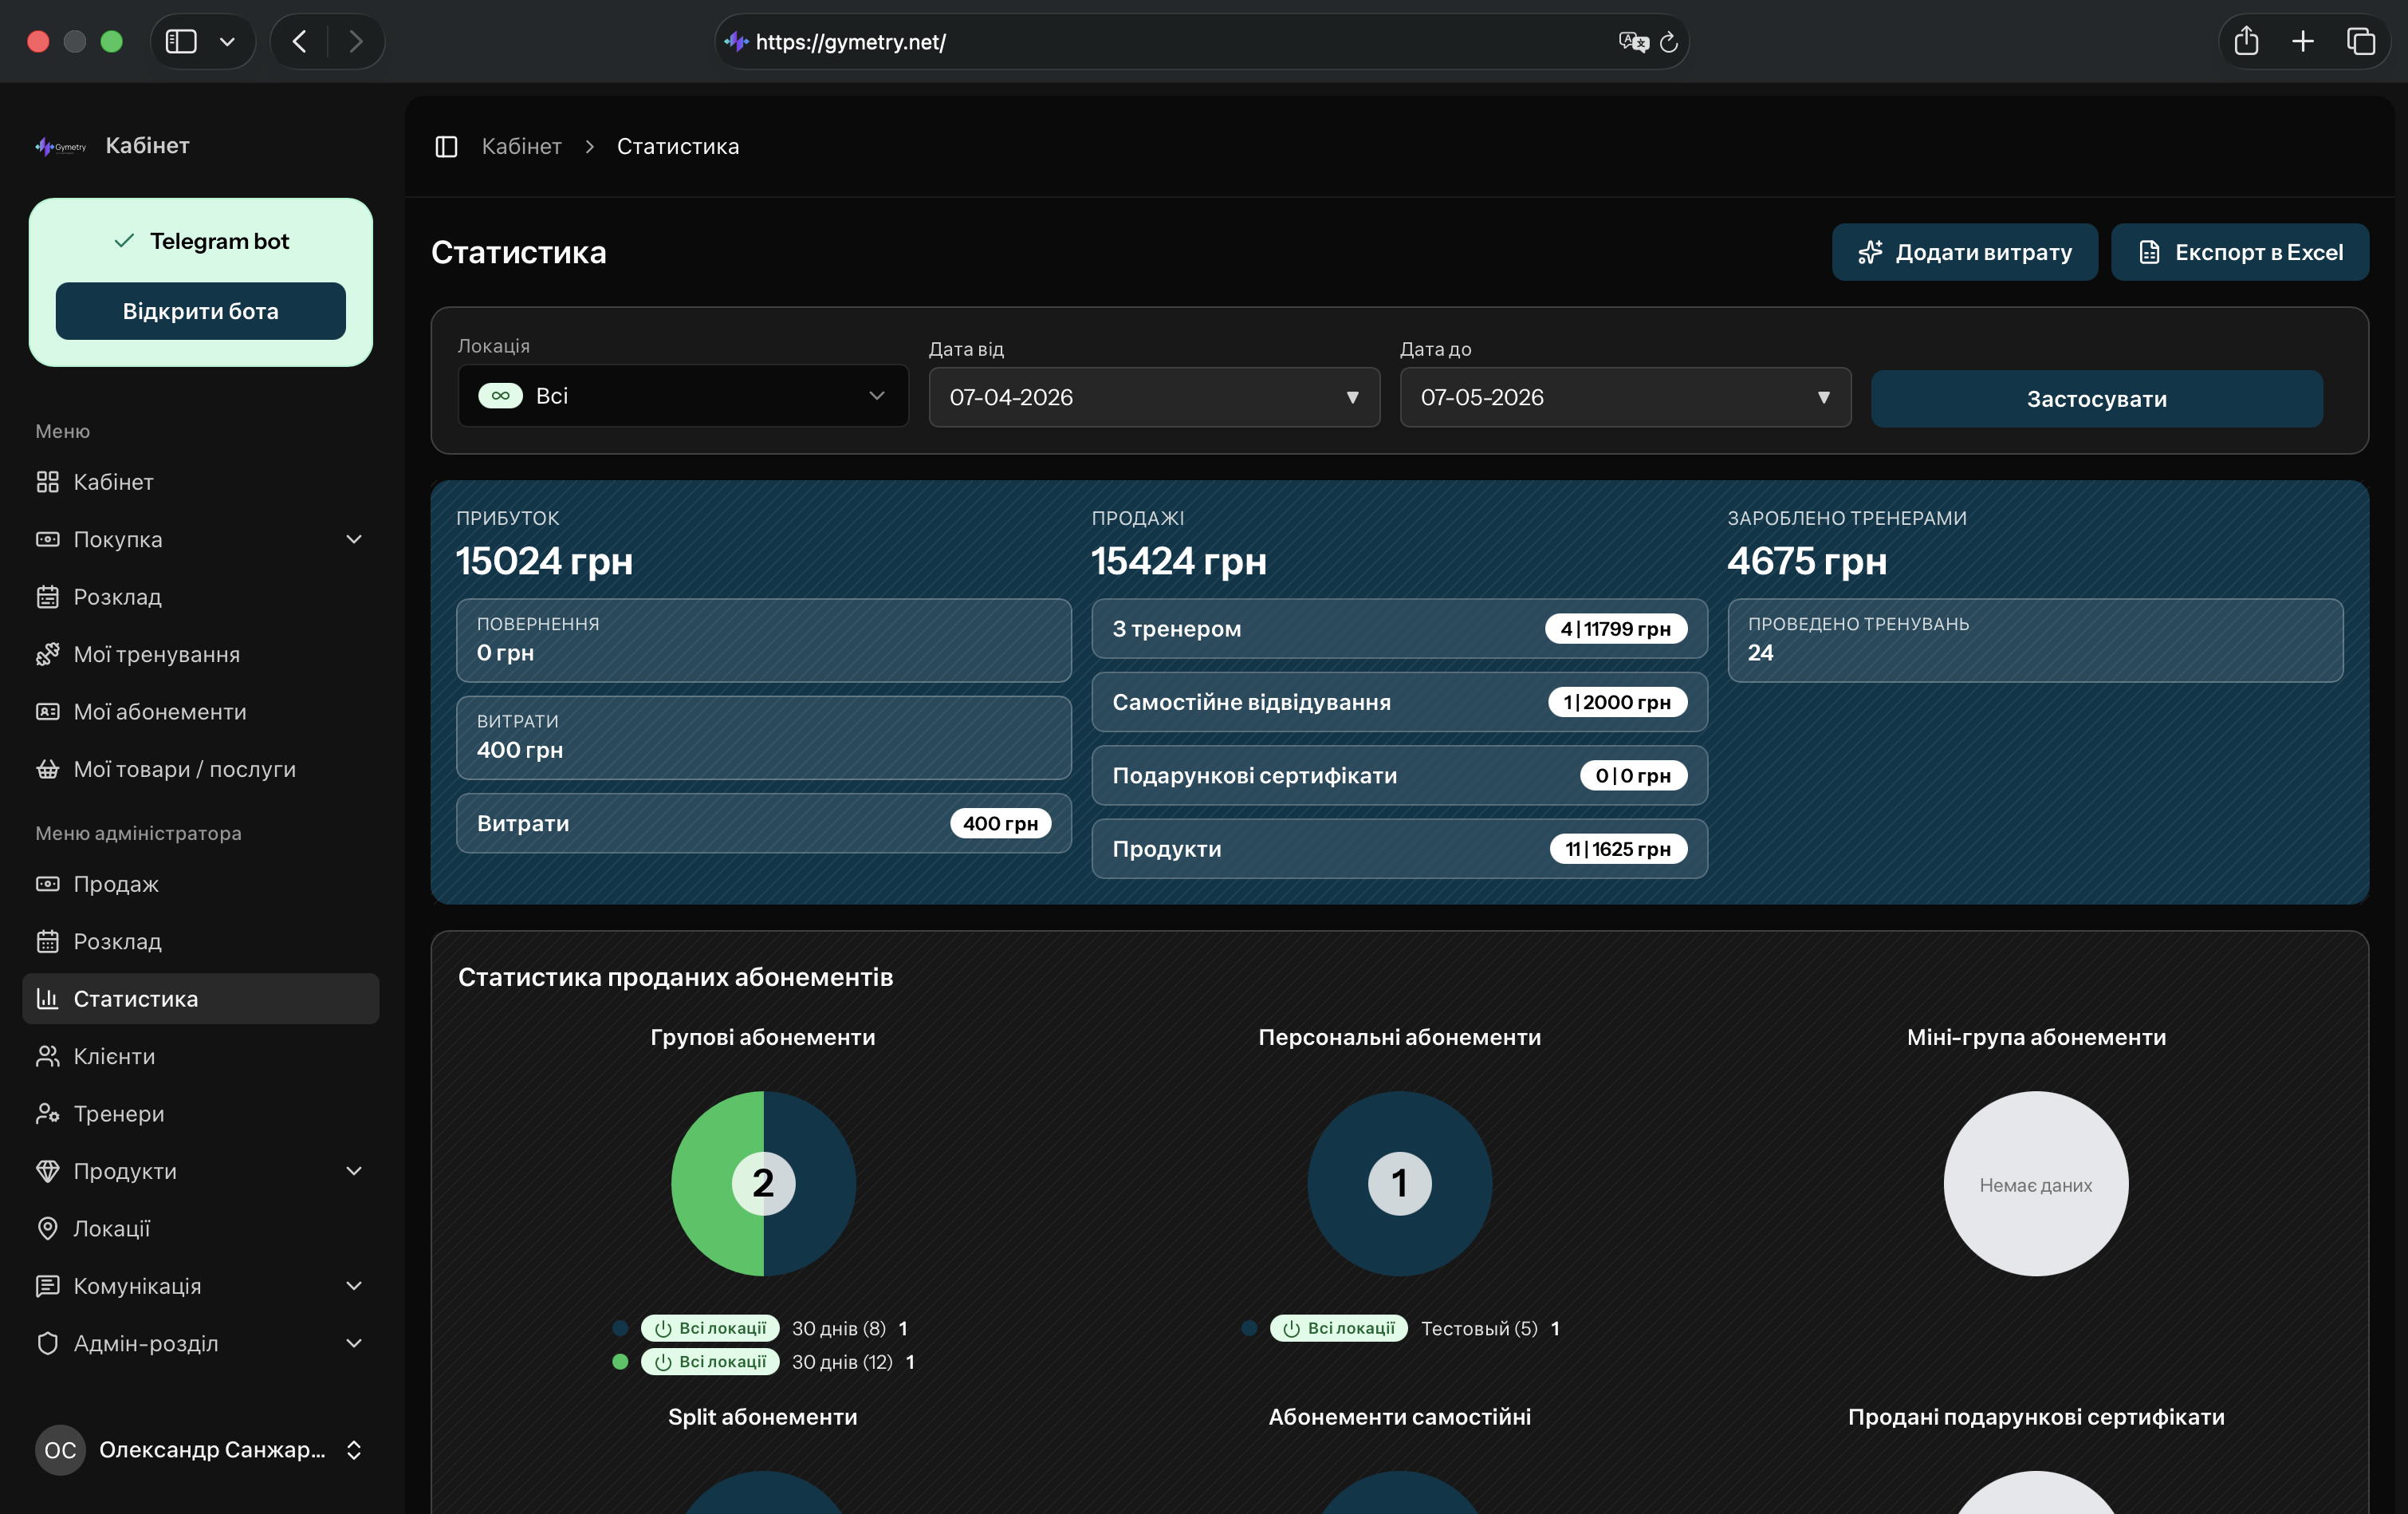Click the dumbbell icon beside Мої тренування

[47, 654]
